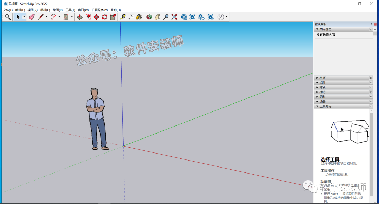Open the Line tool dropdown arrow
This screenshot has height=204, width=379.
pos(47,17)
